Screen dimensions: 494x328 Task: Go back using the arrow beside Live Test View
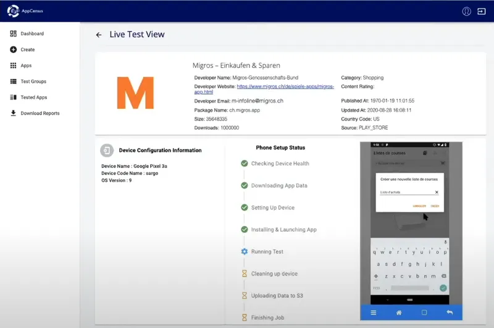pos(99,35)
